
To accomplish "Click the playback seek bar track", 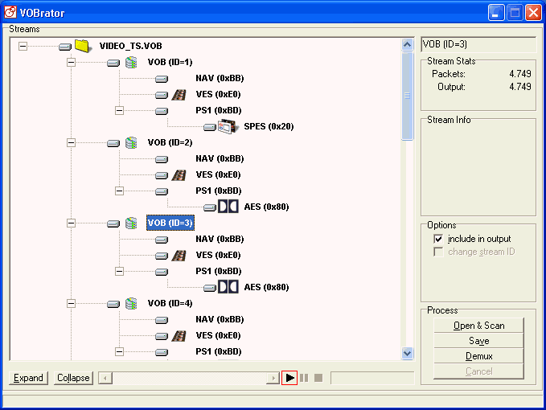I will click(x=190, y=378).
